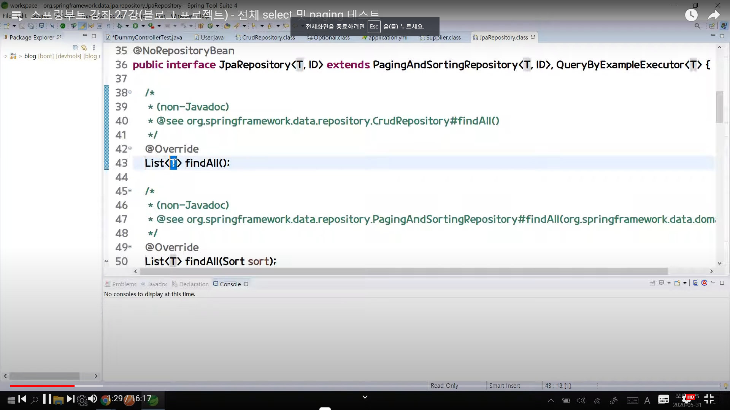Click Collapse All in Package Explorer
This screenshot has height=410, width=730.
[75, 47]
